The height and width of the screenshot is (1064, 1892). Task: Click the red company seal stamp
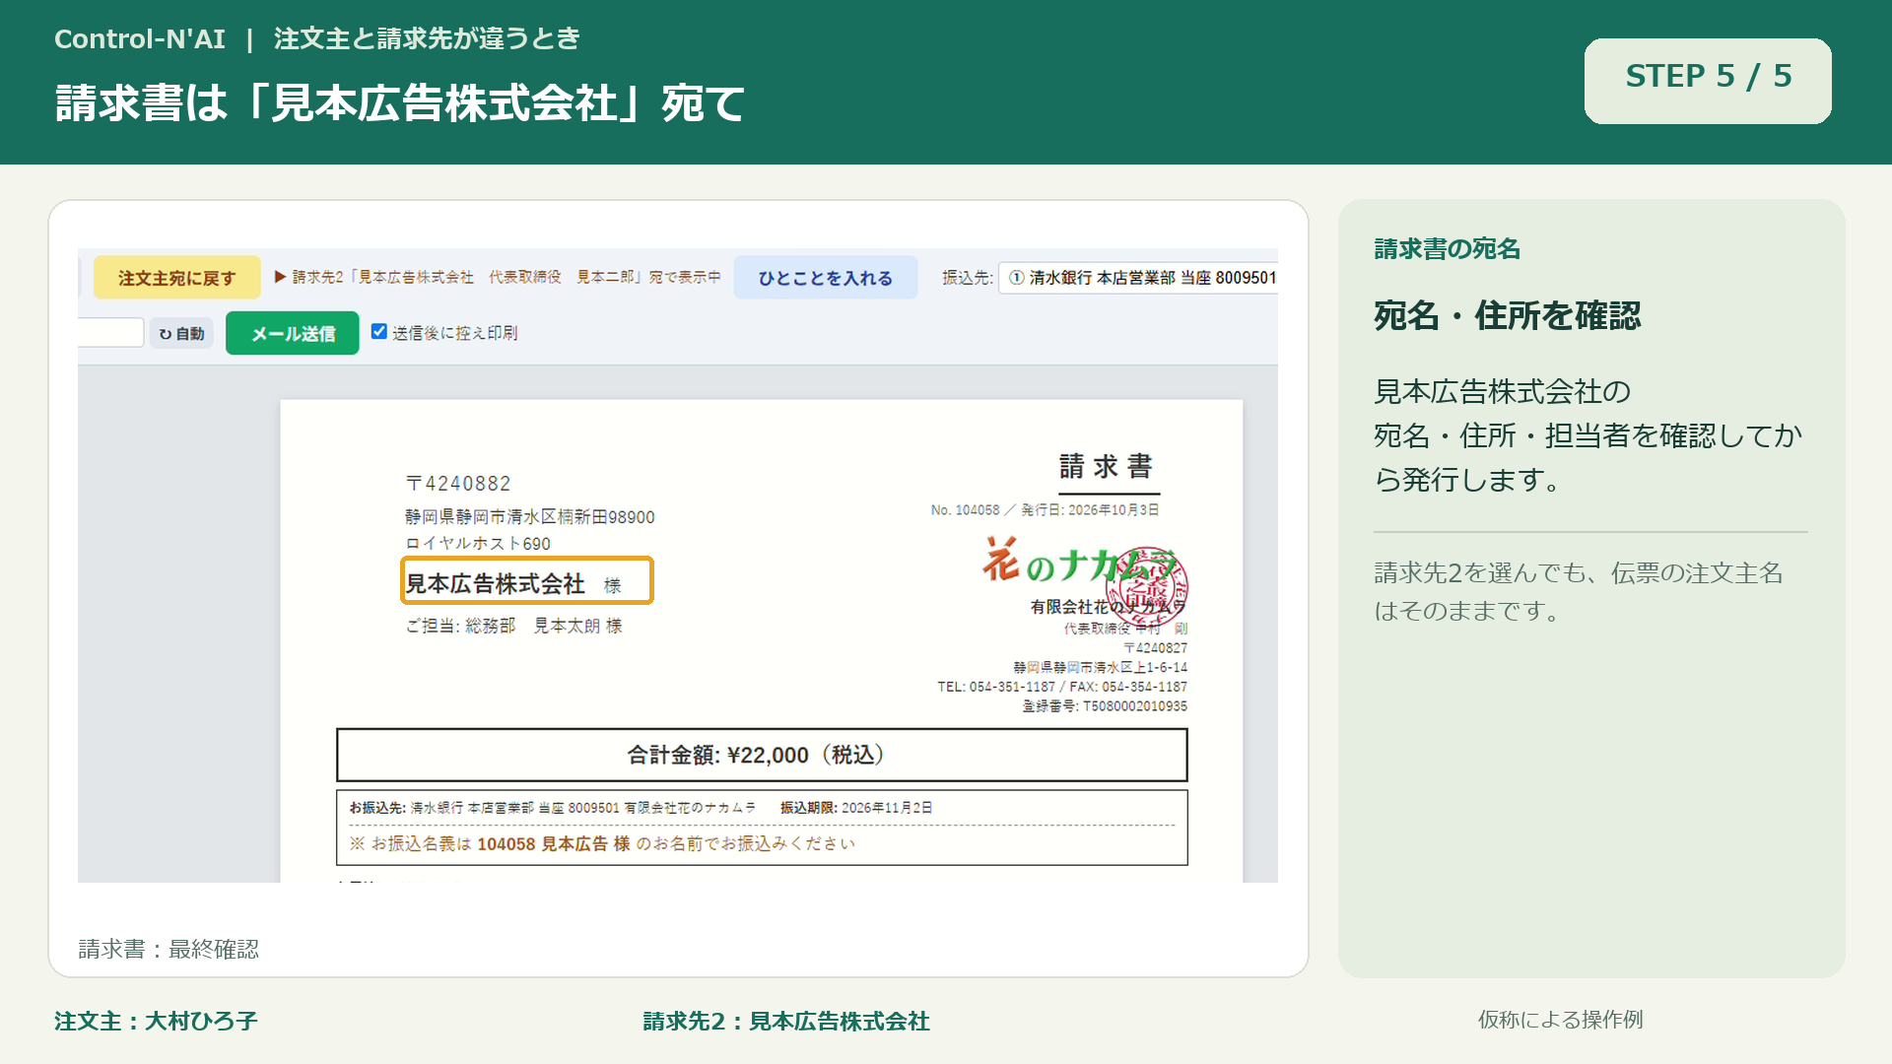click(x=1147, y=585)
